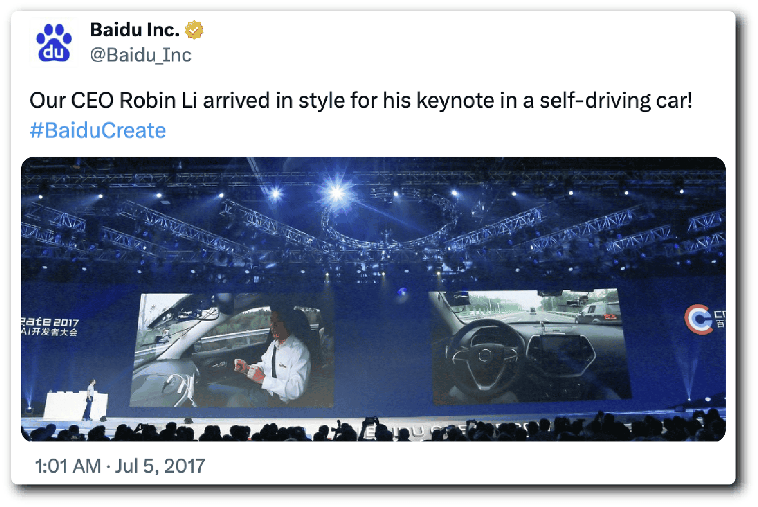Click the Baidu paw-print profile avatar
Screen dimensions: 758x507
click(x=53, y=42)
